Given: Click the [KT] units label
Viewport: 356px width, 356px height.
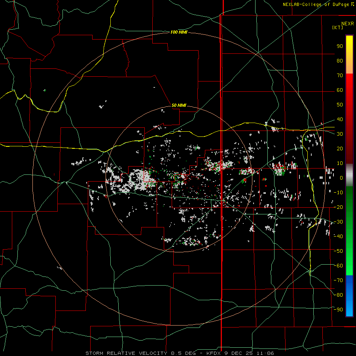Looking at the screenshot, I should [337, 27].
